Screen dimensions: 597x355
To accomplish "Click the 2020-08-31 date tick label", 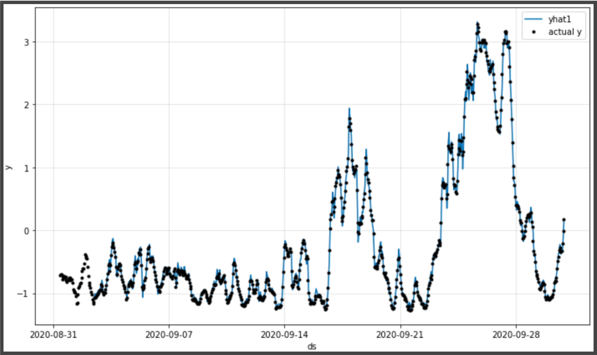I will [53, 335].
